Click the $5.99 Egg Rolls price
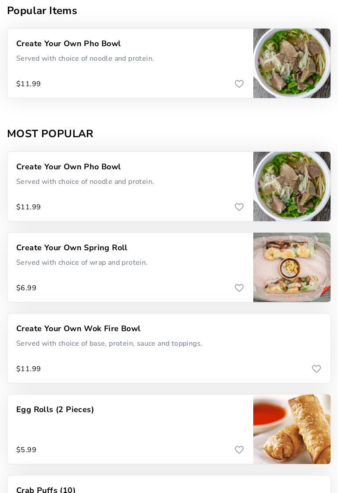The width and height of the screenshot is (338, 493). coord(26,449)
